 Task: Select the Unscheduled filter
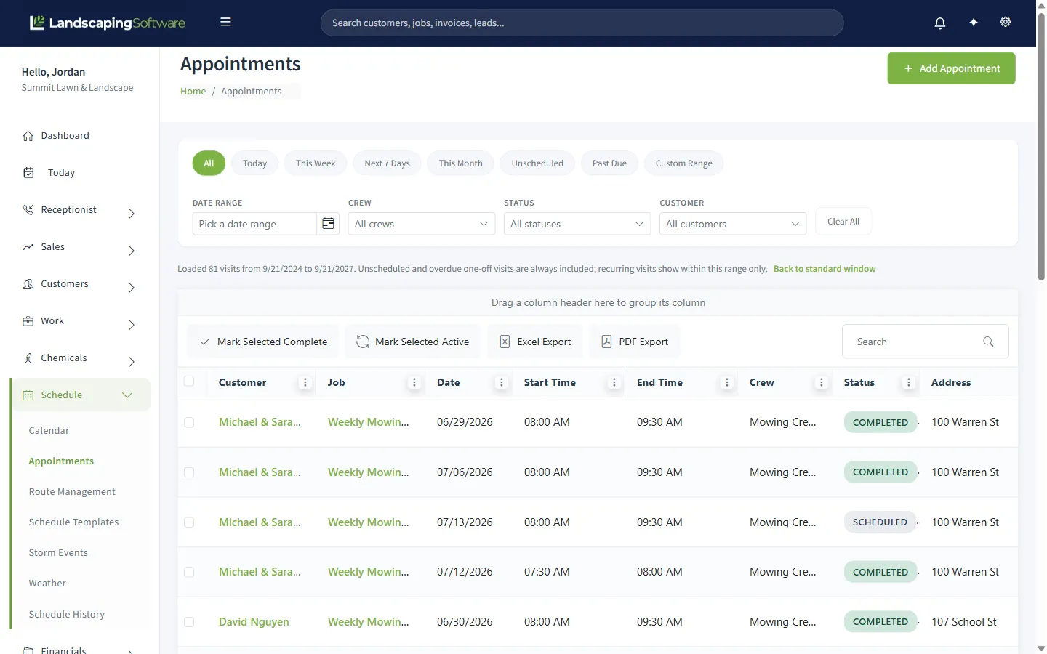[x=537, y=163]
